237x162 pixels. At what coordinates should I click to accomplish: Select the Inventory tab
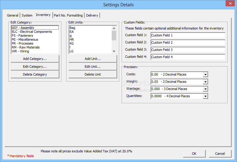click(43, 15)
